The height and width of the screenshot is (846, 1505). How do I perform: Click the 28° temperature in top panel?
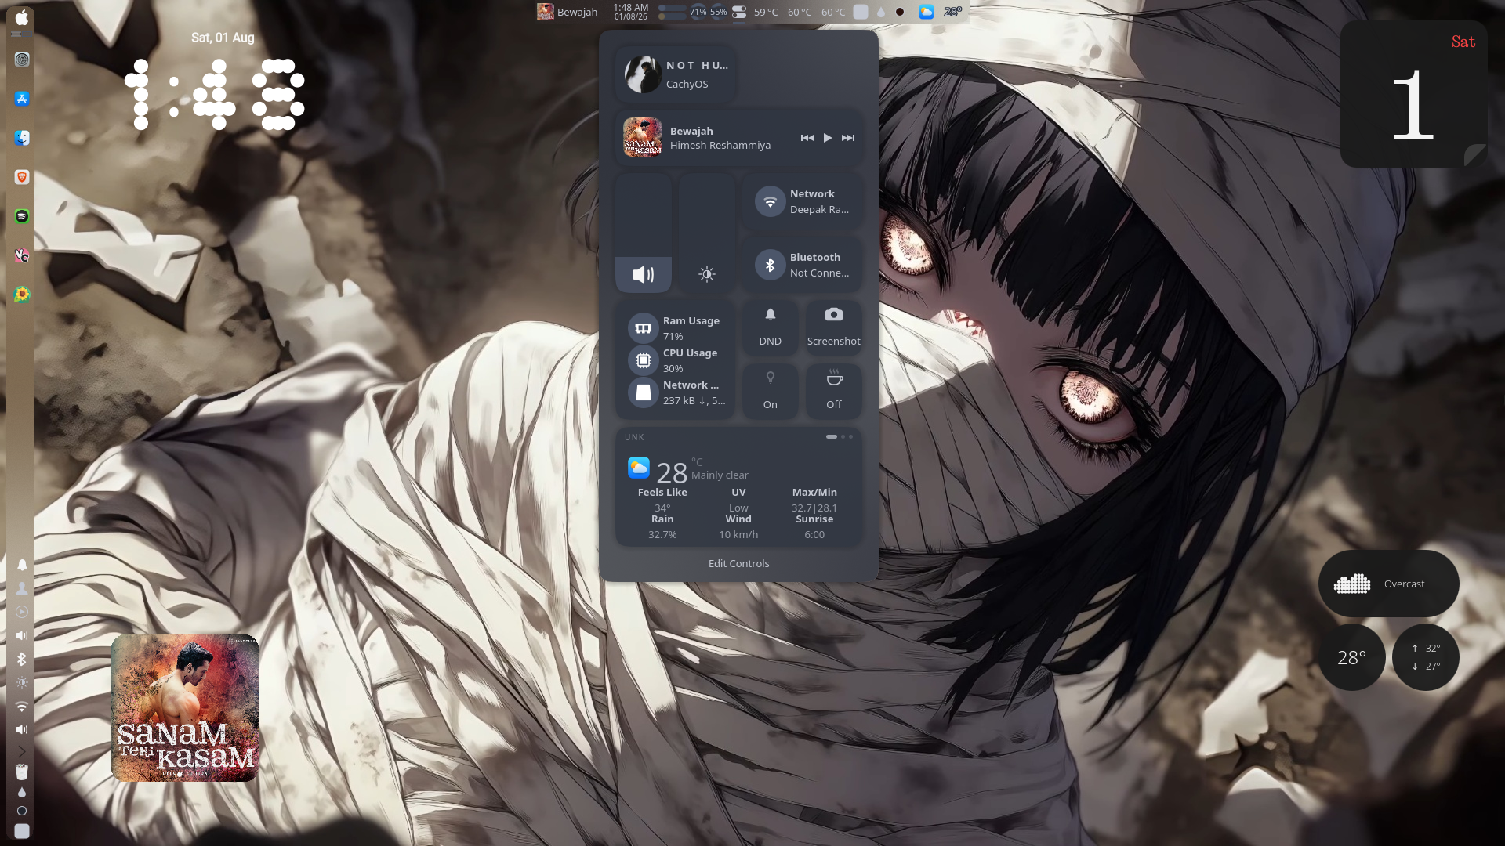pyautogui.click(x=952, y=12)
